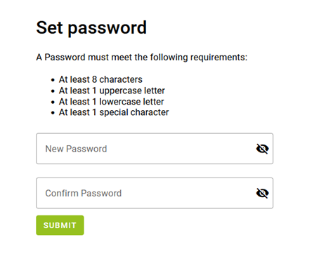Show the New Password field text
The width and height of the screenshot is (326, 261).
(x=262, y=149)
